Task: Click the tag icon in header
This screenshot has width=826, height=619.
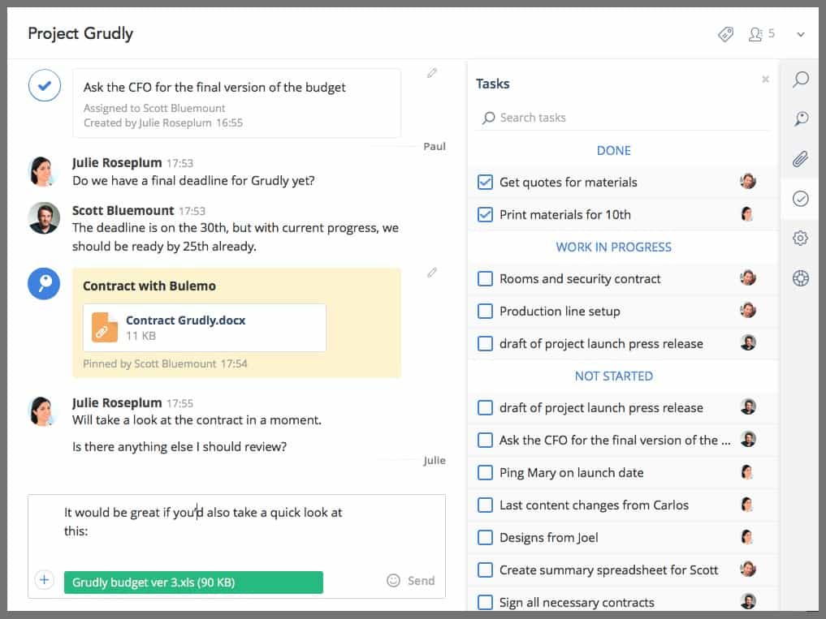Action: tap(726, 34)
